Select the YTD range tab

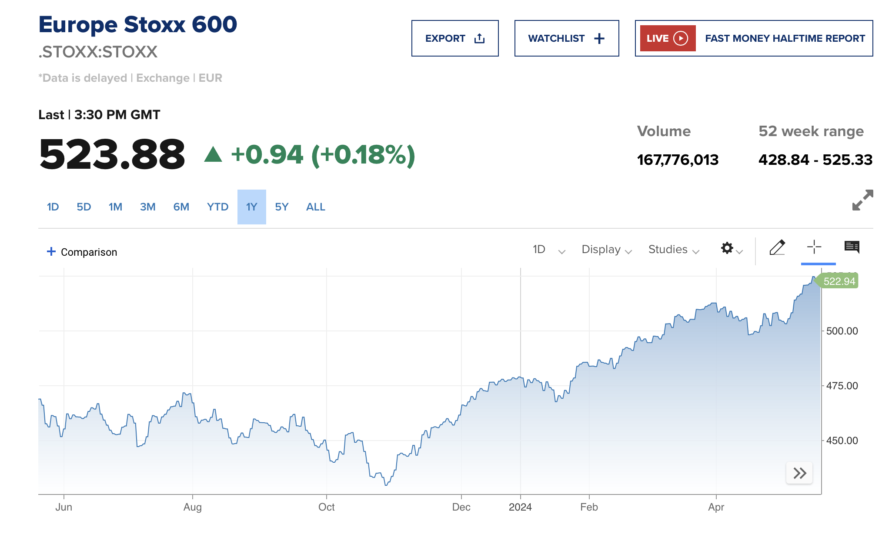(217, 207)
